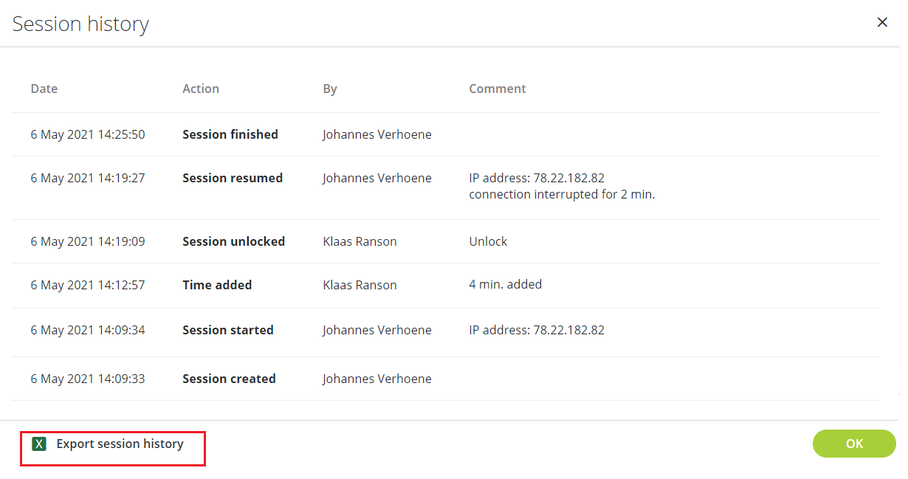The height and width of the screenshot is (479, 908).
Task: Click the By column header
Action: tap(330, 89)
